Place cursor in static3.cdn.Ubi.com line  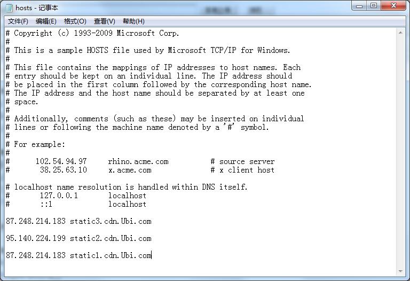tap(78, 221)
